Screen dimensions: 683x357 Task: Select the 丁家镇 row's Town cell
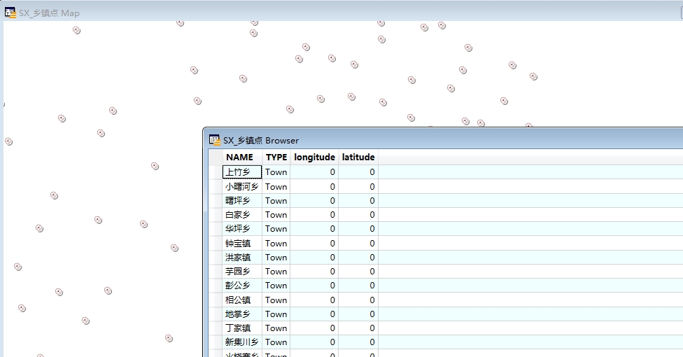pos(276,328)
